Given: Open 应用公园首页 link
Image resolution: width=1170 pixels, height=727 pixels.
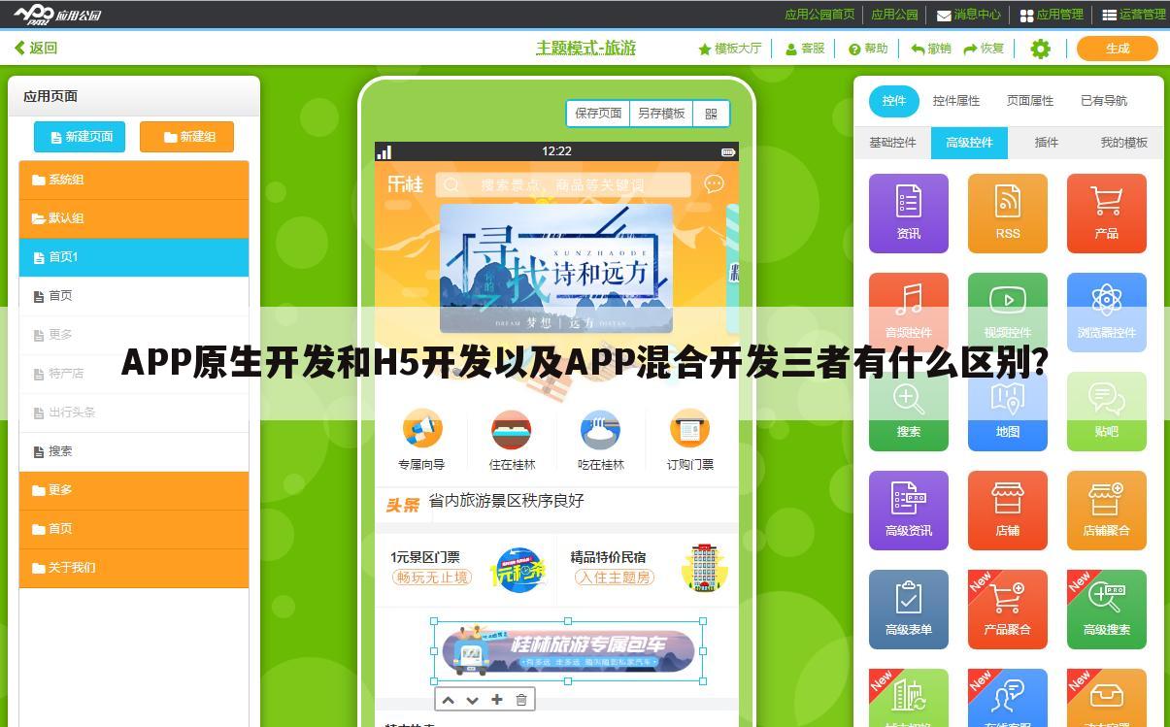Looking at the screenshot, I should click(819, 15).
